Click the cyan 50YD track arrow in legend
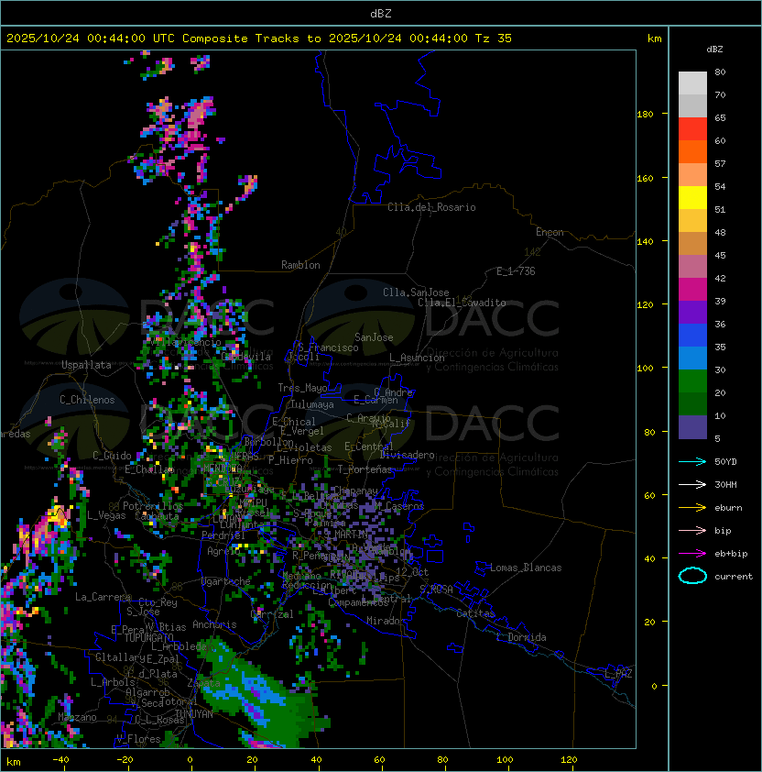Viewport: 762px width, 772px height. (x=692, y=461)
